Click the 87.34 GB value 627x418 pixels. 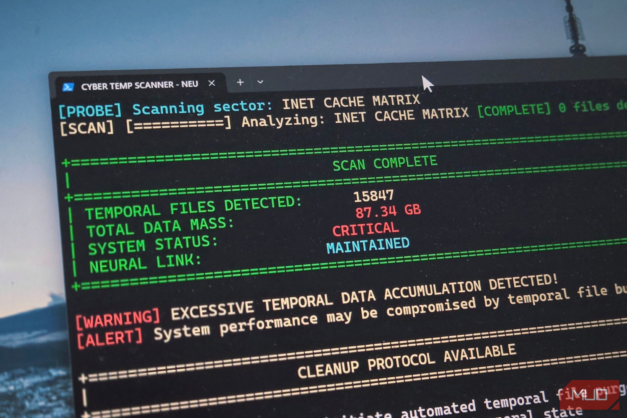coord(388,211)
